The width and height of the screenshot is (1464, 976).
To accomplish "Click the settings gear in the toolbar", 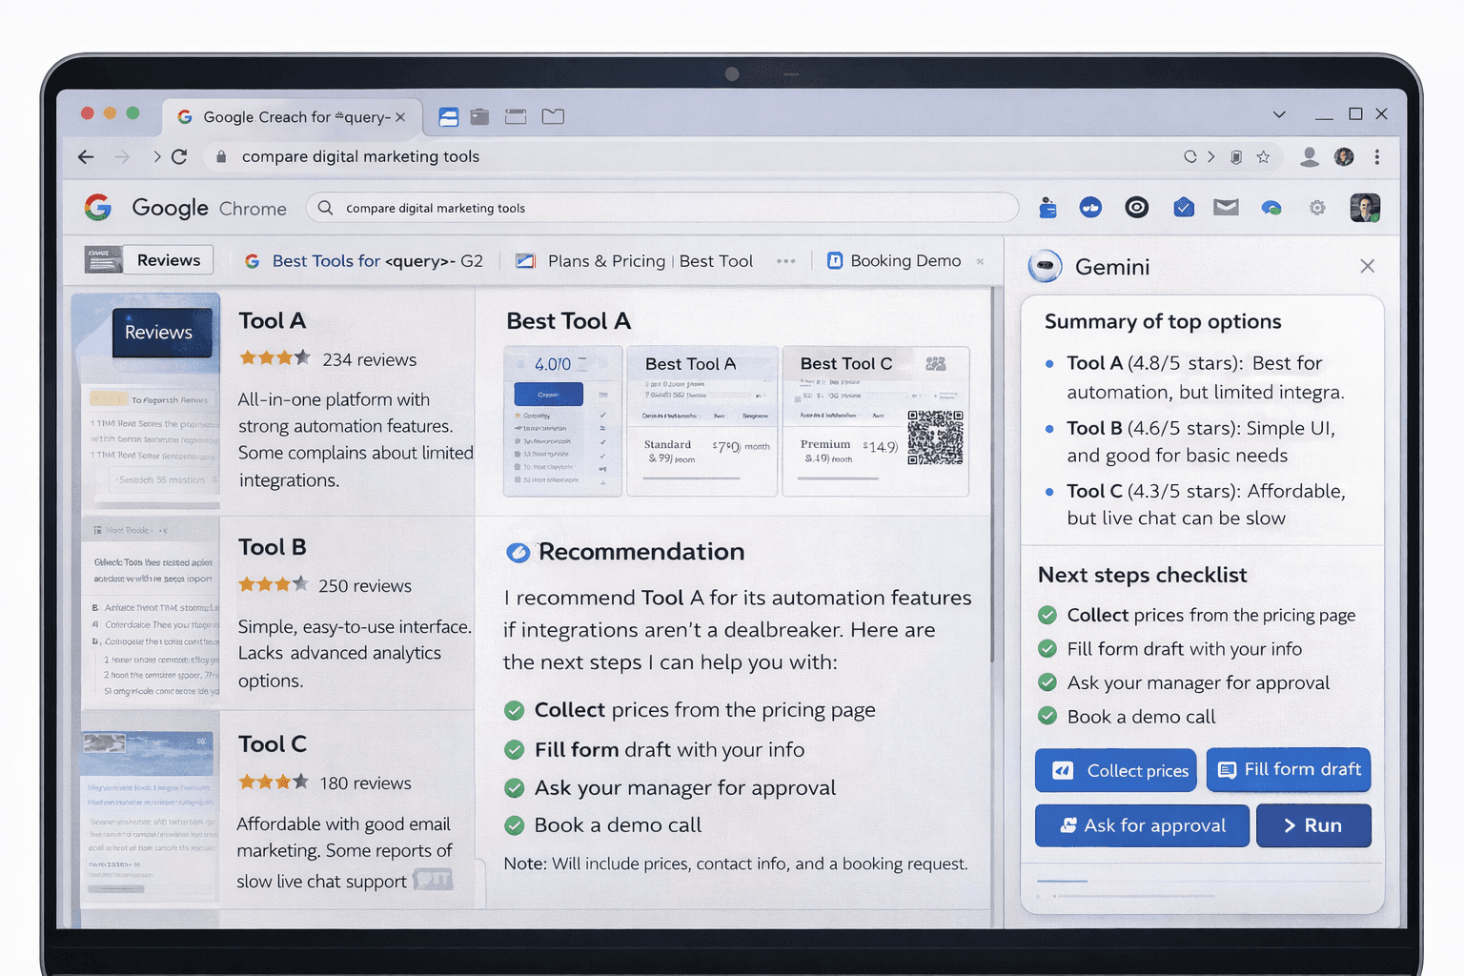I will 1317,208.
